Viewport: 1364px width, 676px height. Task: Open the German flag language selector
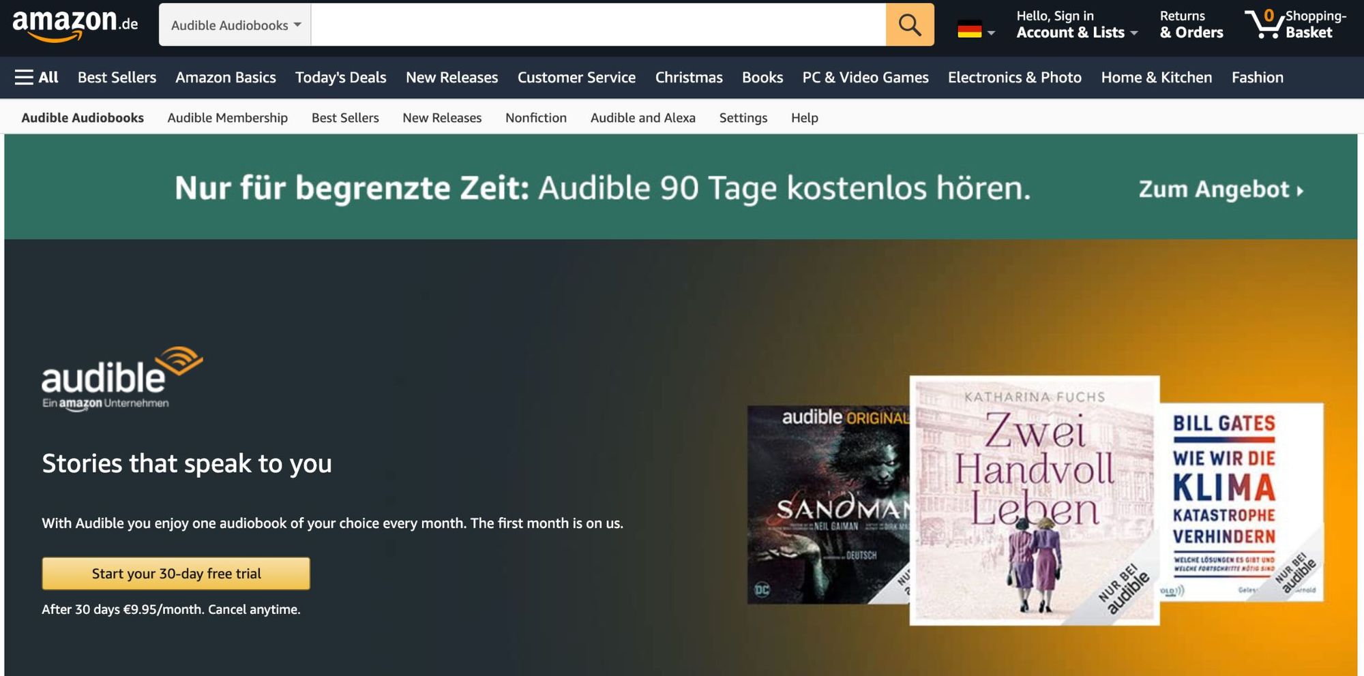tap(976, 31)
